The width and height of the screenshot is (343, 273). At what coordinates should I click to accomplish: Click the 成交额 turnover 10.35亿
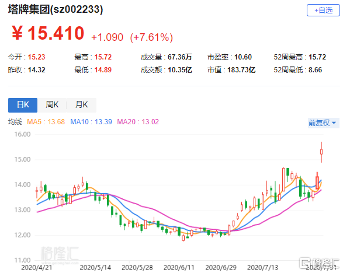pyautogui.click(x=180, y=70)
